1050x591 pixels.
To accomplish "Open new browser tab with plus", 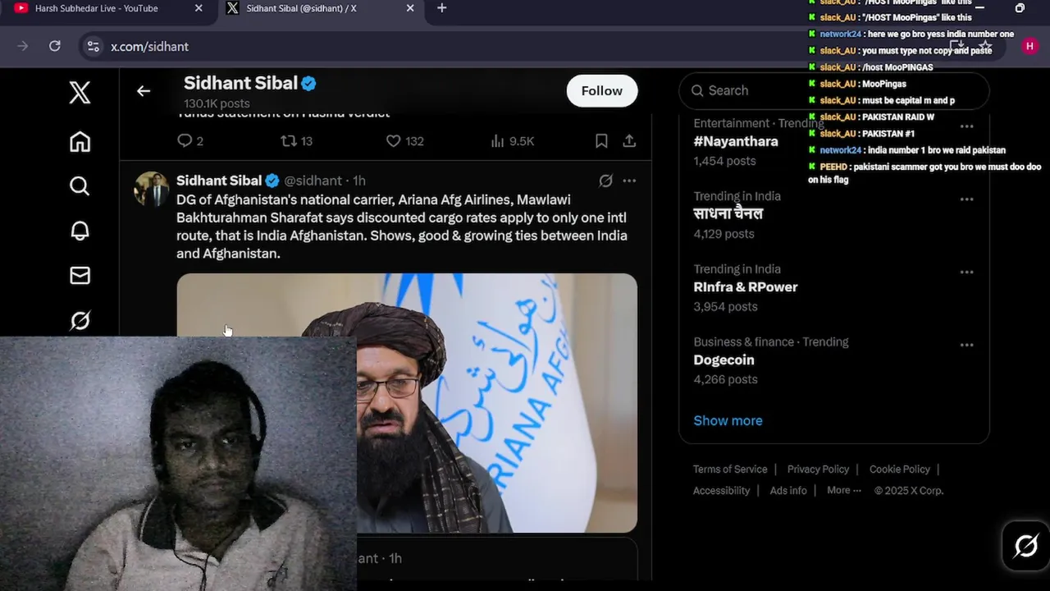I will [x=441, y=8].
